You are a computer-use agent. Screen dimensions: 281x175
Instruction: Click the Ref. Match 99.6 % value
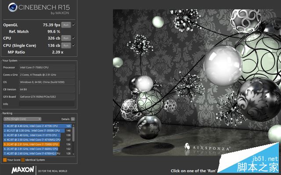coord(54,32)
